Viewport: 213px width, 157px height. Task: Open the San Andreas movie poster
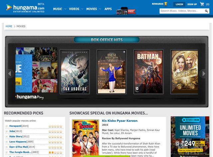pyautogui.click(x=75, y=72)
